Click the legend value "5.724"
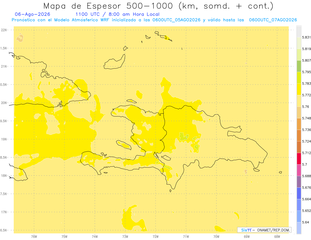The height and width of the screenshot is (240, 311). click(x=307, y=141)
